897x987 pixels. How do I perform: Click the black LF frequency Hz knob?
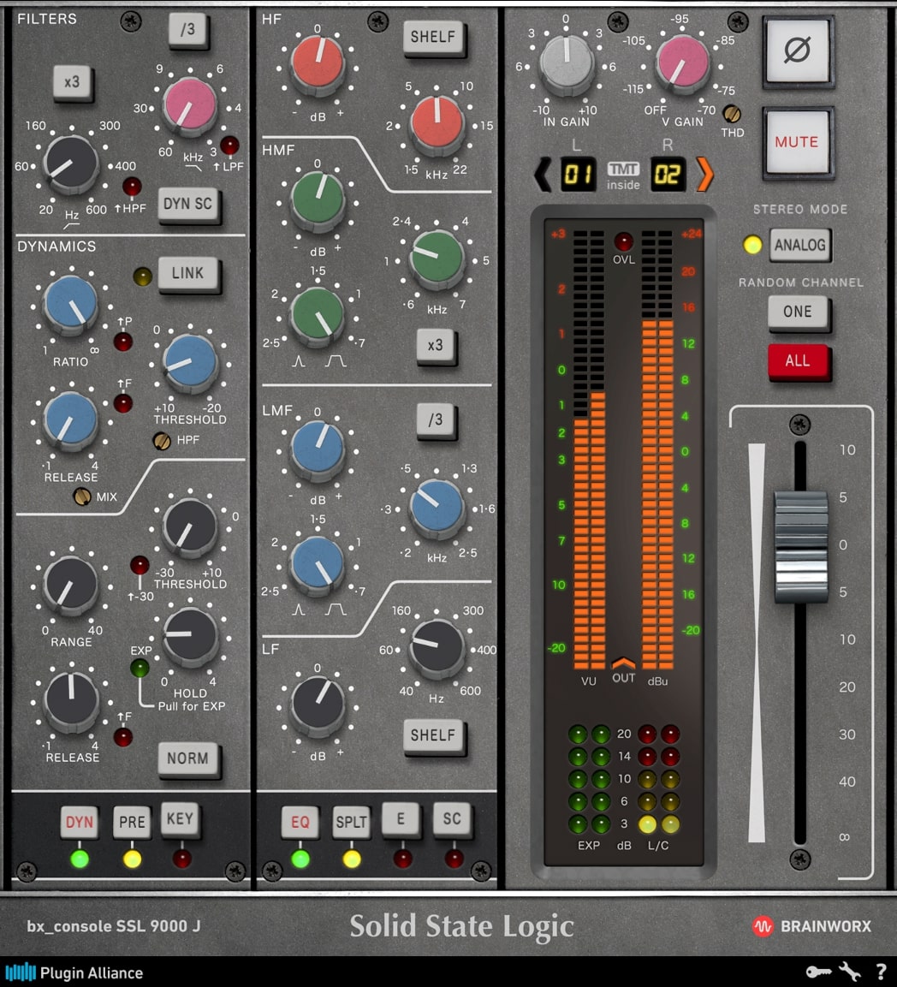pos(437,647)
